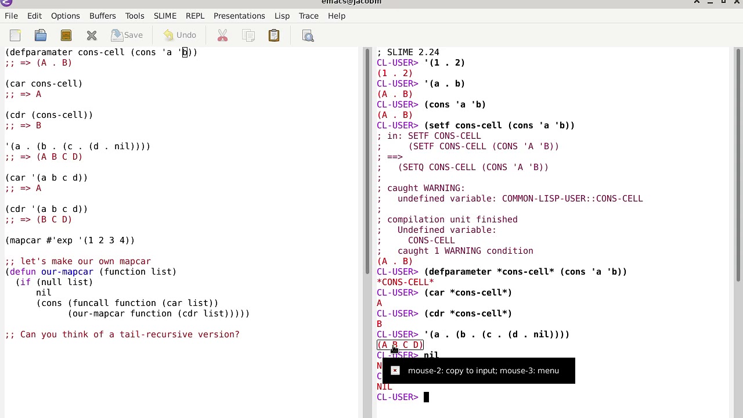Click the ;; => (B C D) comment

[39, 219]
